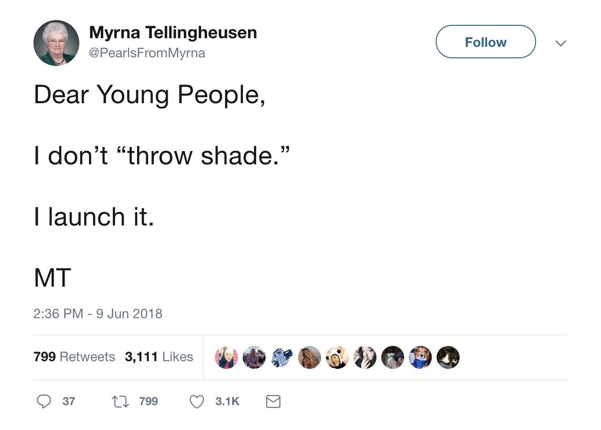The image size is (601, 430).
Task: Click the heart icon to like the tweet
Action: 196,401
